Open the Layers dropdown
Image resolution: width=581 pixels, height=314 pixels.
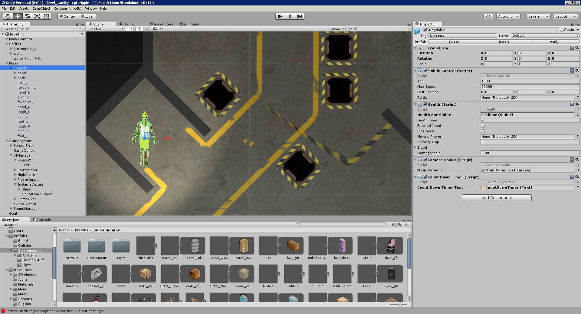(x=538, y=16)
